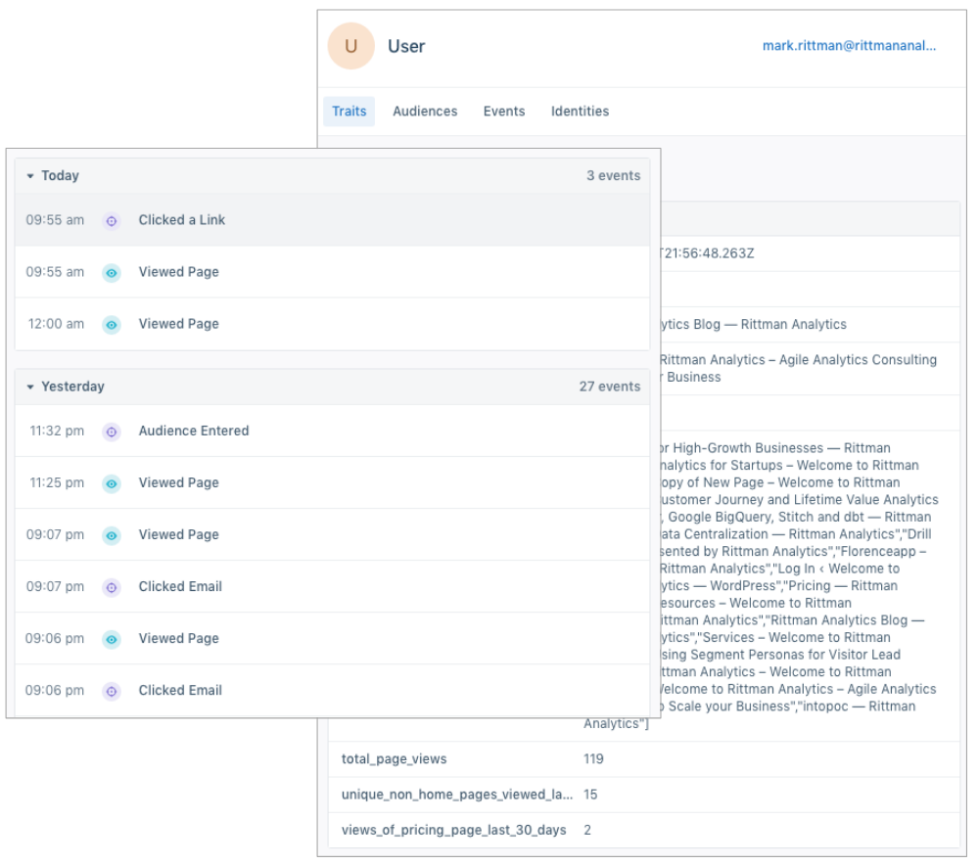
Task: Click the eye icon for 09:06 pm Viewed Page
Action: click(112, 639)
